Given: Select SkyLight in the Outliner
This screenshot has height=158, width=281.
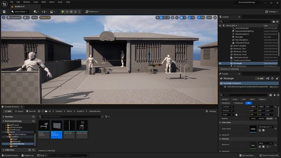Looking at the screenshot, I should coord(239,37).
